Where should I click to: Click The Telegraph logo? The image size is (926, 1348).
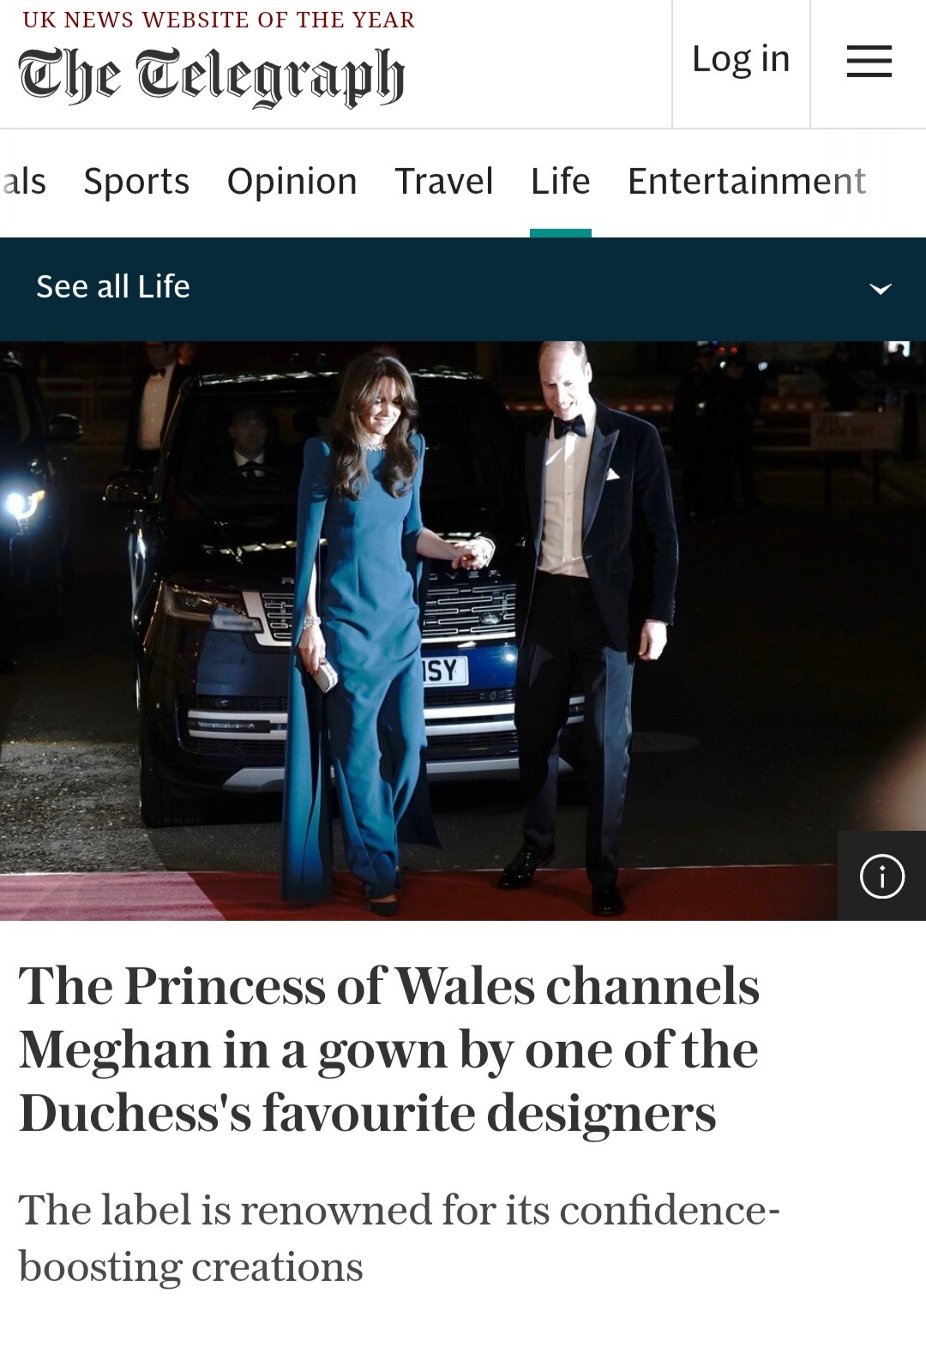click(211, 76)
